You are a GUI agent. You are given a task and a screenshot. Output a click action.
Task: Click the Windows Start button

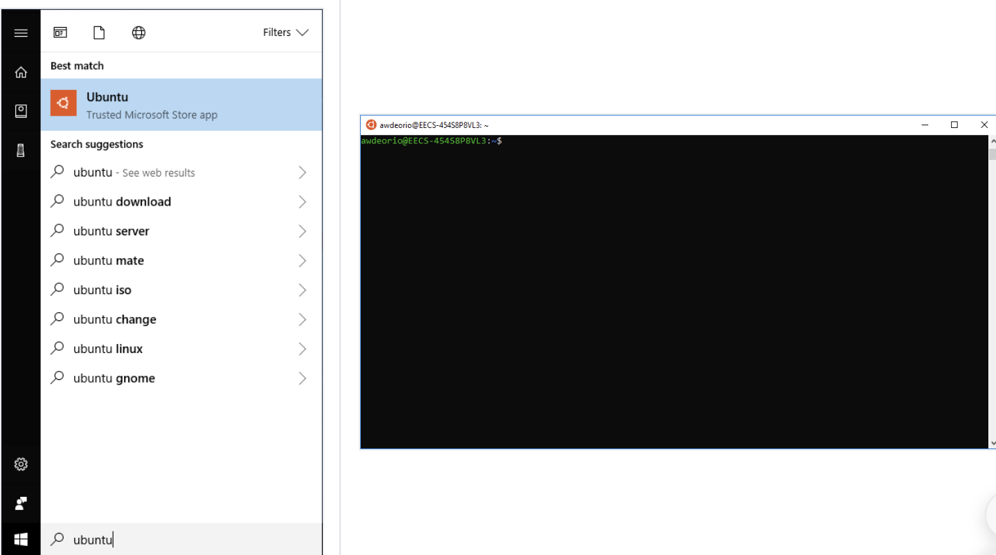(x=21, y=539)
